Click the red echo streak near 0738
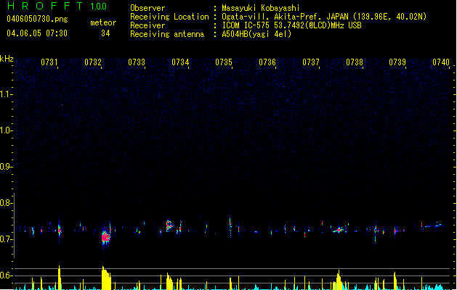The width and height of the screenshot is (457, 290). pyautogui.click(x=339, y=230)
